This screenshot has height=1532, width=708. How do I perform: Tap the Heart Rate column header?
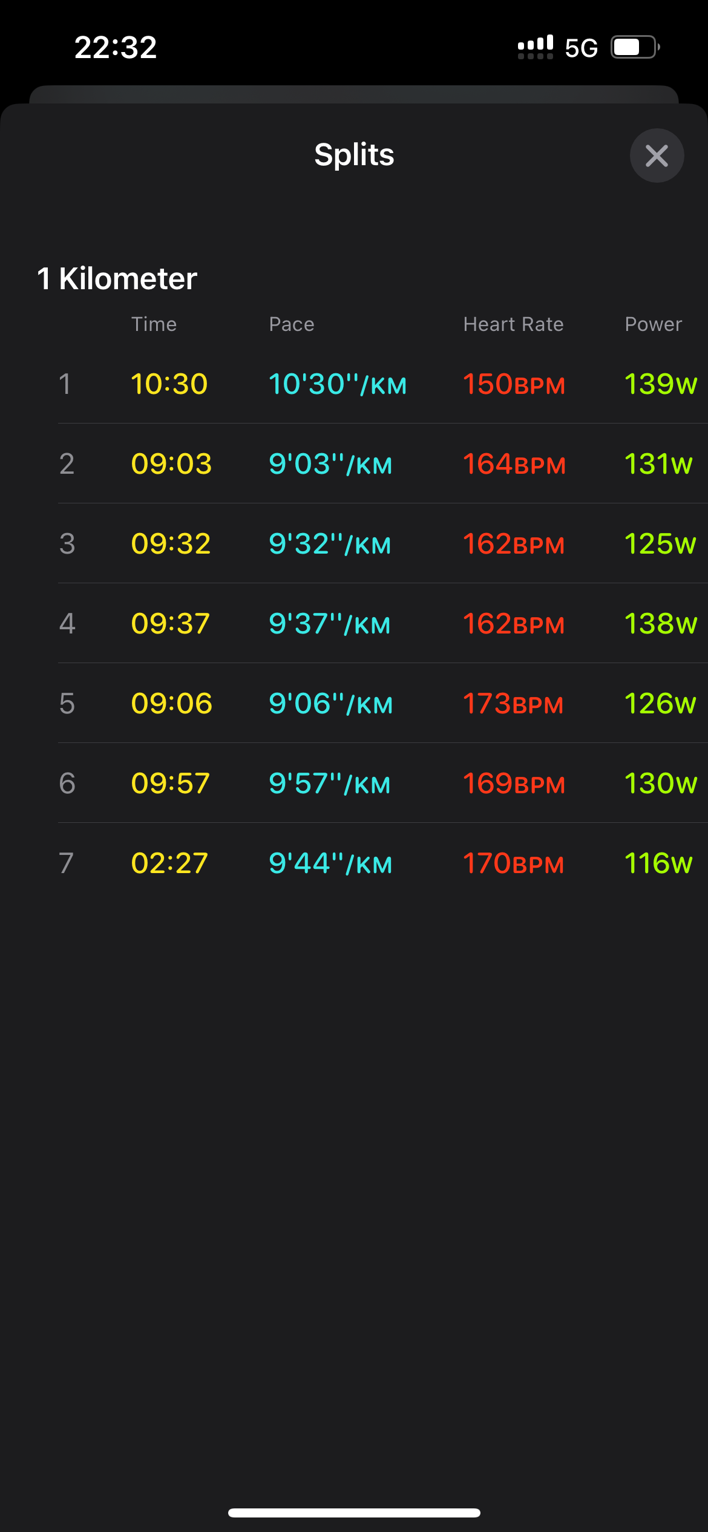tap(513, 324)
